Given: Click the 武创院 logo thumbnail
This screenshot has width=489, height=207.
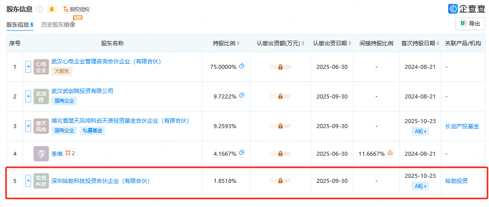Looking at the screenshot, I should coord(41,96).
